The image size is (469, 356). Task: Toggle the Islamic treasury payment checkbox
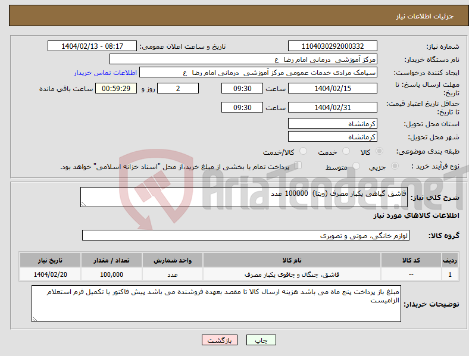(x=298, y=165)
